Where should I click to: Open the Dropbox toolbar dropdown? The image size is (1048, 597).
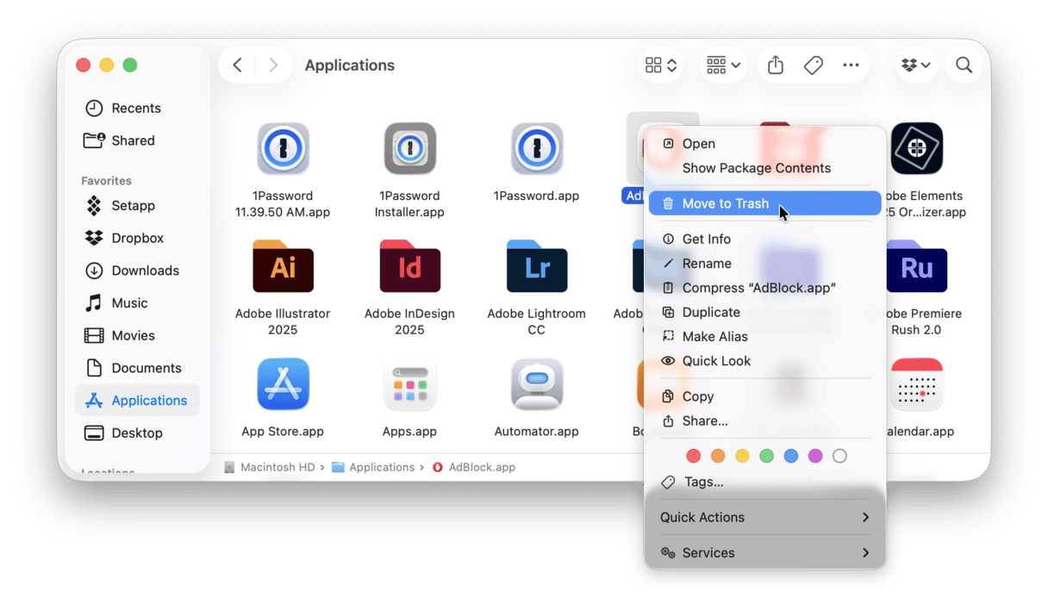pyautogui.click(x=915, y=65)
